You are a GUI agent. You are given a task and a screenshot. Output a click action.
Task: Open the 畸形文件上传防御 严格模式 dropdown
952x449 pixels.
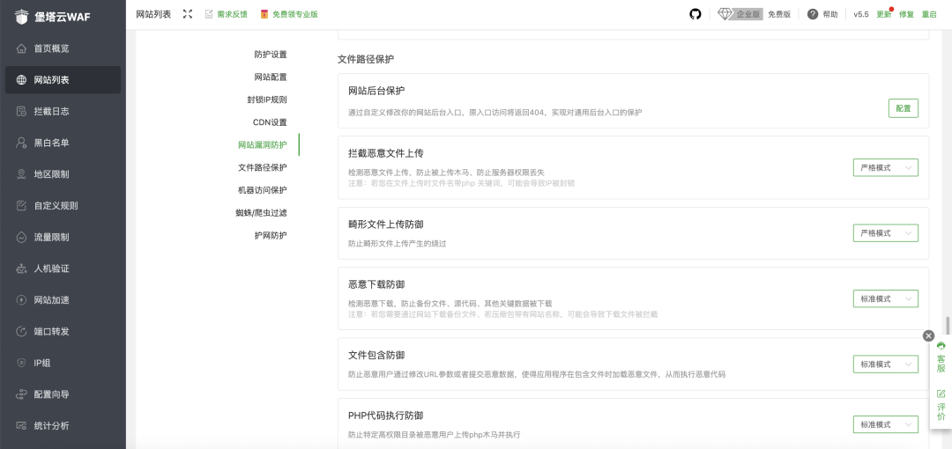[x=885, y=233]
